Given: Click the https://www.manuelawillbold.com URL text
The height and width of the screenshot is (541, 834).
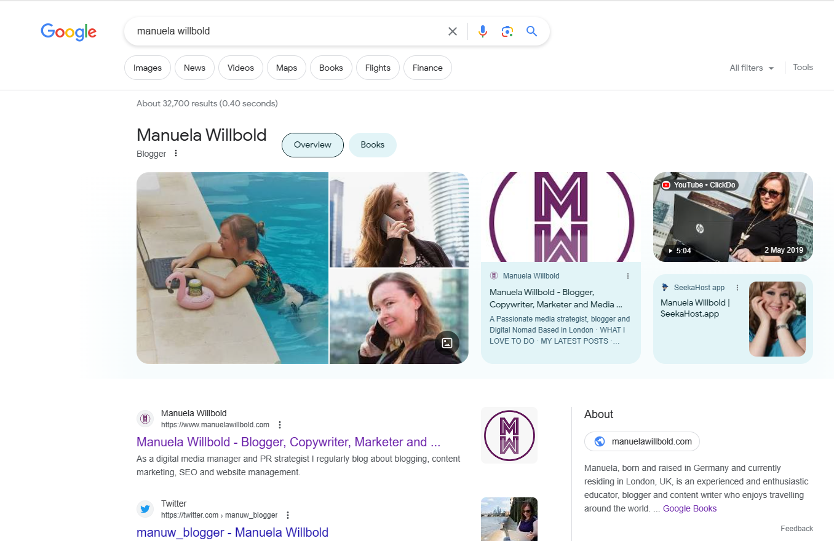Looking at the screenshot, I should [x=215, y=425].
